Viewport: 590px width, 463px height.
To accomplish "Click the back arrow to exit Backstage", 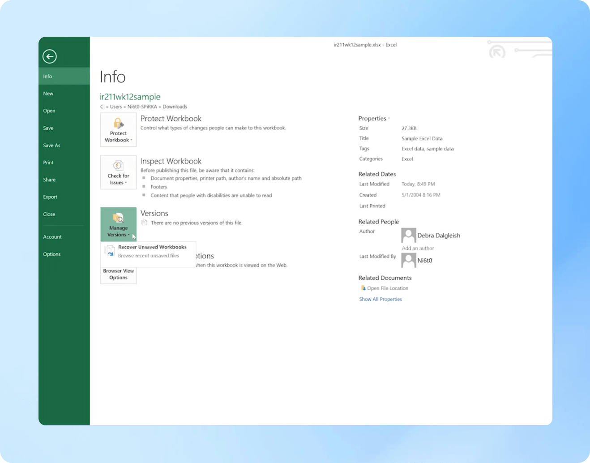I will 49,56.
